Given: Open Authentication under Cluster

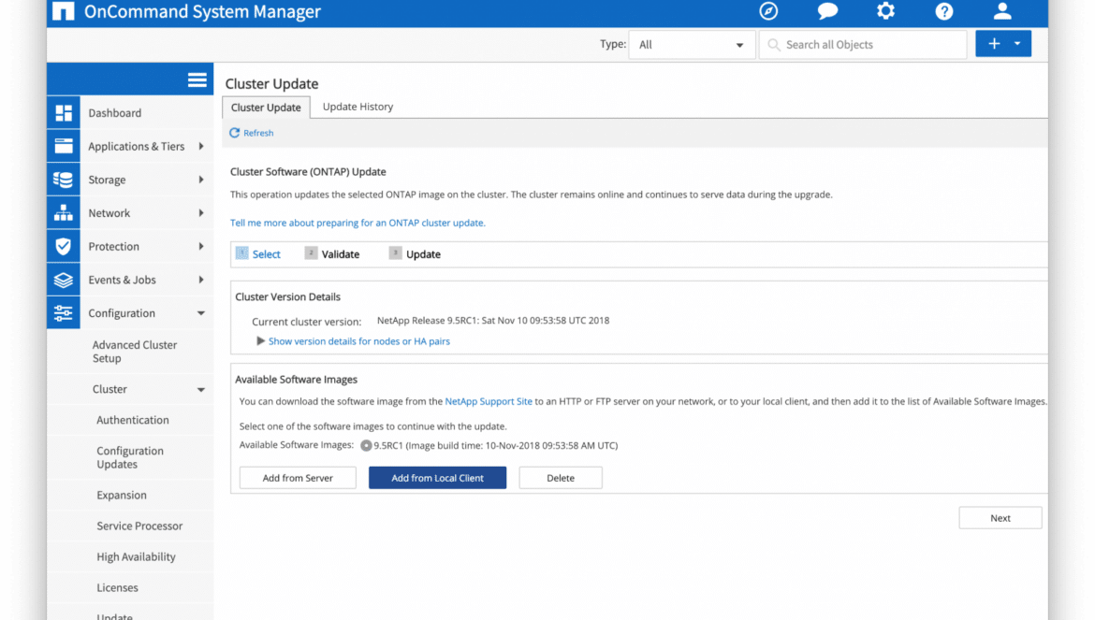Looking at the screenshot, I should [x=133, y=420].
